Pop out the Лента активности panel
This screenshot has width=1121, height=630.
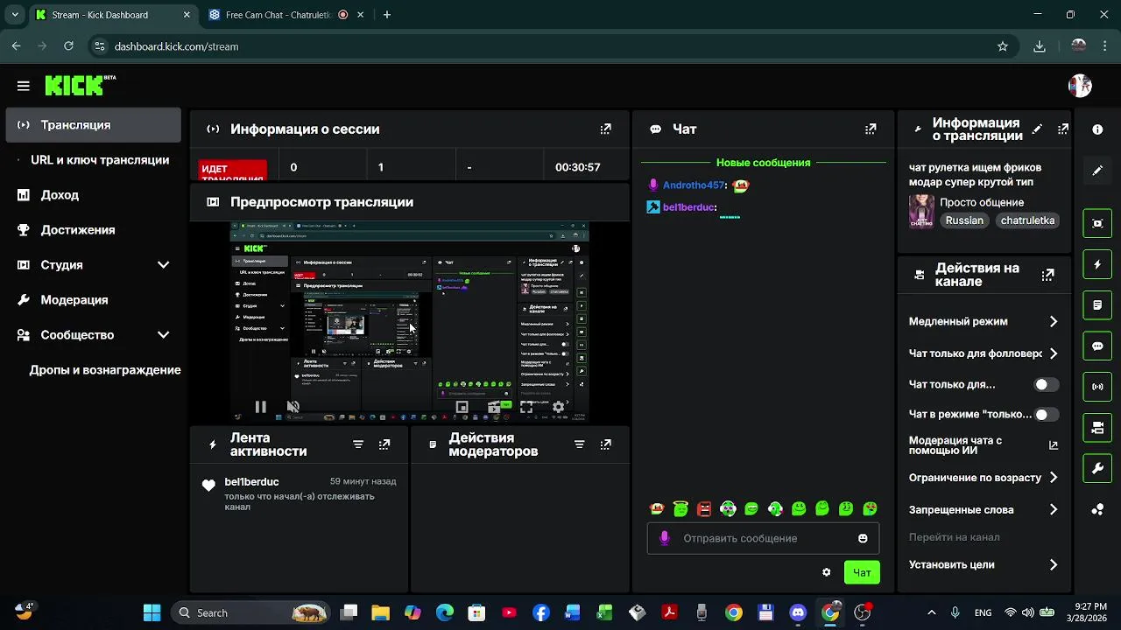(x=384, y=444)
